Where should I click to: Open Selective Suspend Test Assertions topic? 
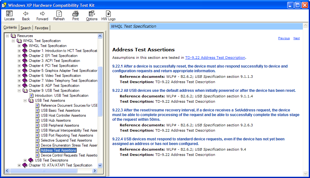click(66, 140)
